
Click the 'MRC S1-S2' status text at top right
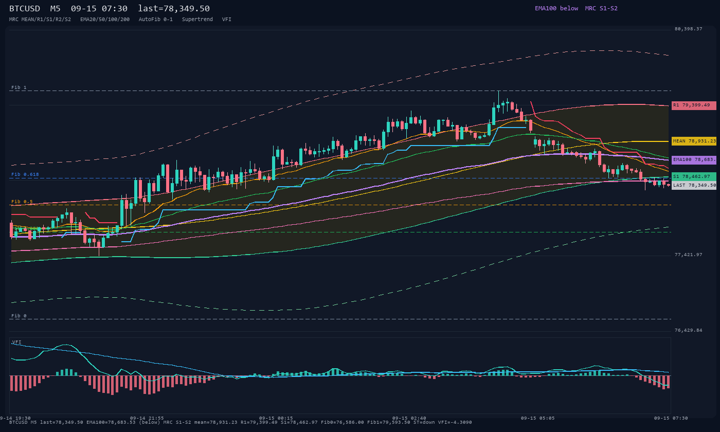point(601,8)
